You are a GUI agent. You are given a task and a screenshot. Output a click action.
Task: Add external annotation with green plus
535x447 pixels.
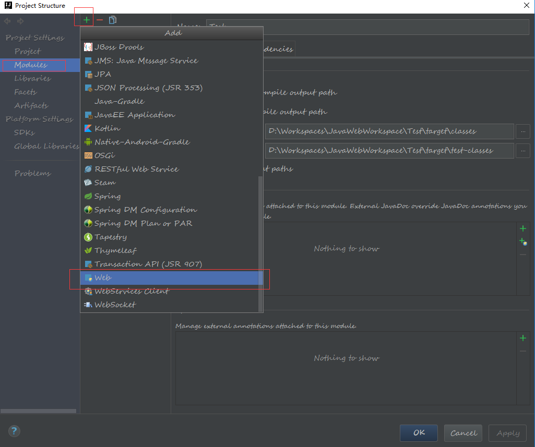click(523, 338)
